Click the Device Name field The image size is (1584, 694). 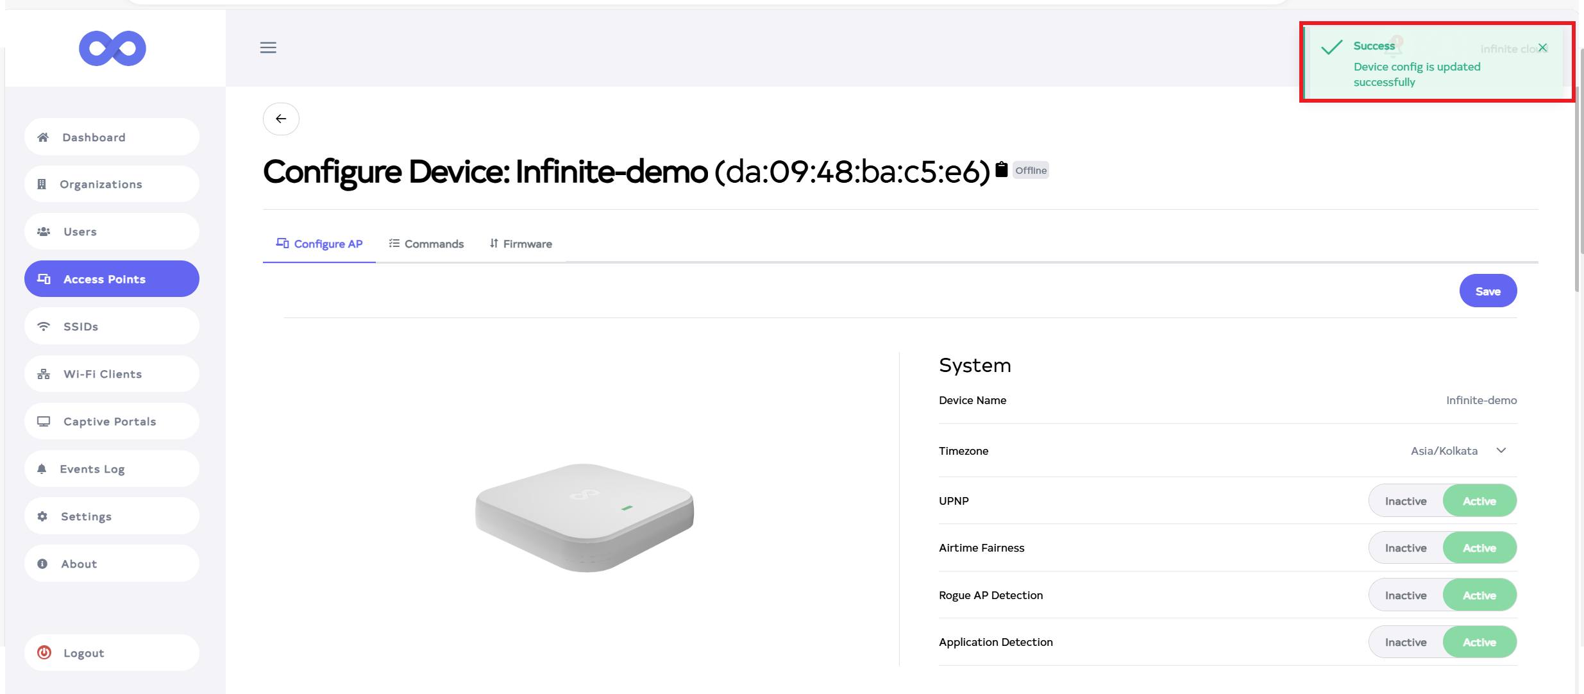pos(1481,400)
